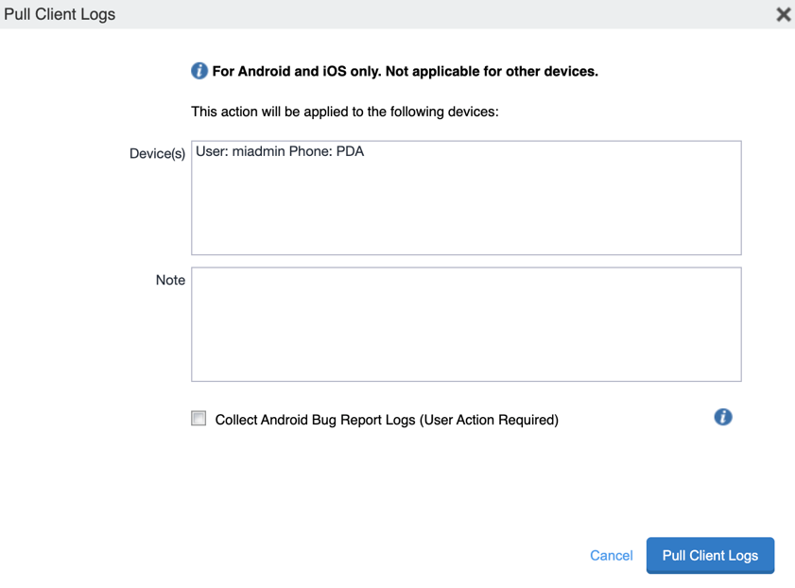Click the 'Pull Client Logs' dialog title

pos(60,14)
